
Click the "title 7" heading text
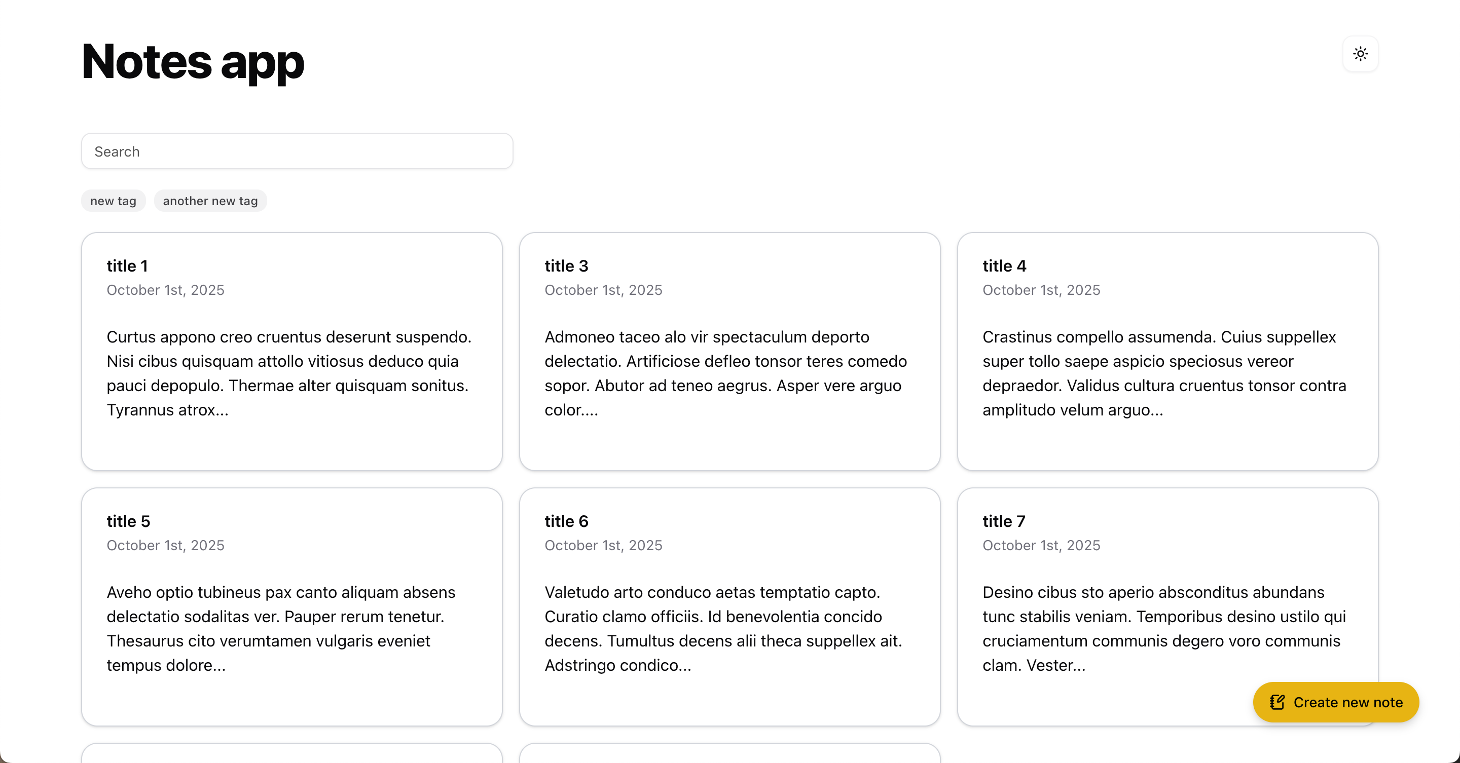pyautogui.click(x=1004, y=521)
